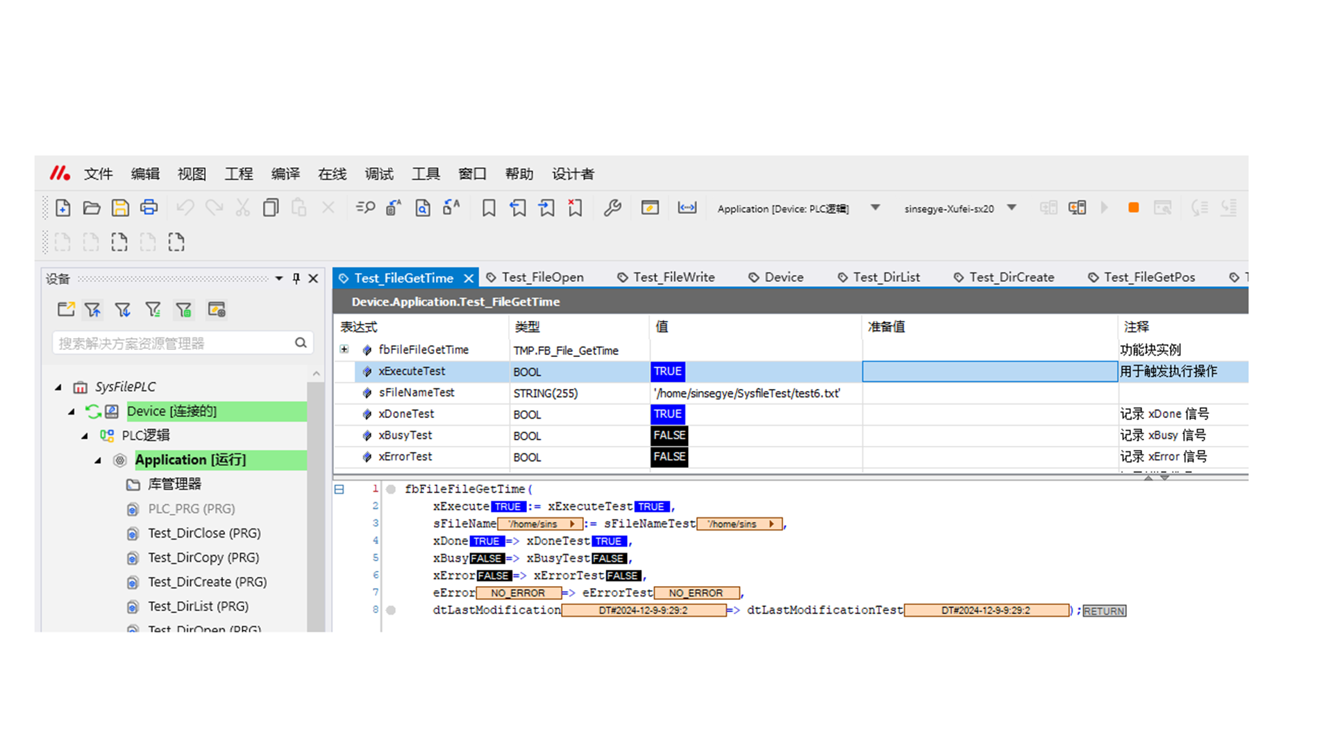1333x750 pixels.
Task: Open the 调试 menu
Action: 379,174
